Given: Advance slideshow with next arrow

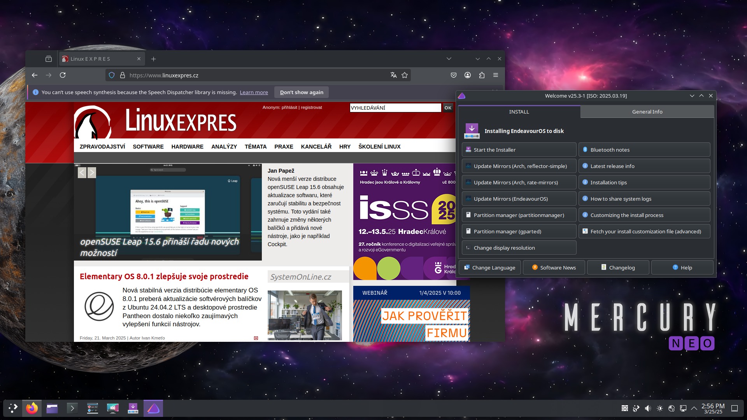Looking at the screenshot, I should coord(92,173).
